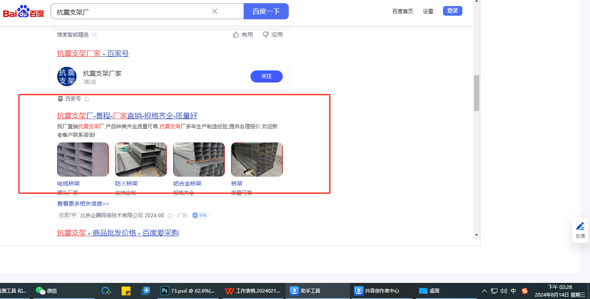Click 北京企腾网络技术有限公司 company name

coord(112,215)
